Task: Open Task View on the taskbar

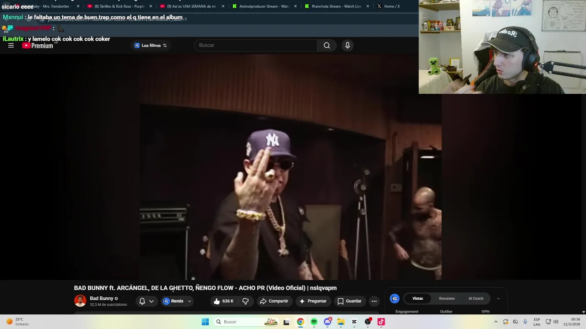Action: (287, 322)
